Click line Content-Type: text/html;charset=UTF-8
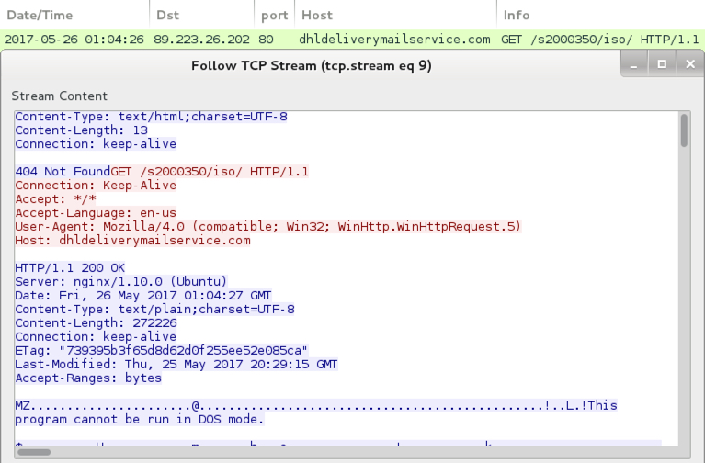 pos(151,117)
